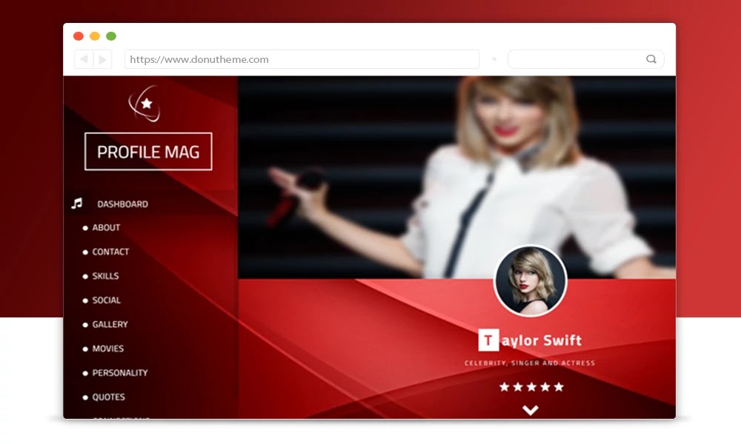Click the green maximize window dot
Image resolution: width=741 pixels, height=444 pixels.
coord(111,36)
